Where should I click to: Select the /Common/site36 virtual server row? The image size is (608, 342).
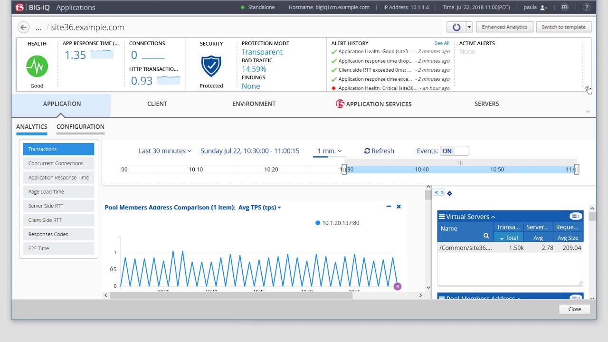510,248
